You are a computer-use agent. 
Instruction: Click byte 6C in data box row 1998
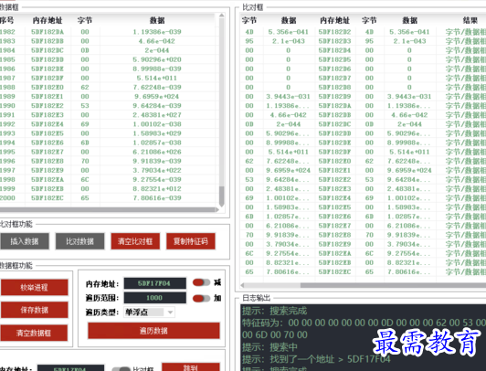coord(85,179)
